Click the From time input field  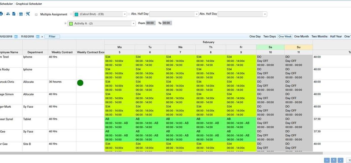[151, 23]
